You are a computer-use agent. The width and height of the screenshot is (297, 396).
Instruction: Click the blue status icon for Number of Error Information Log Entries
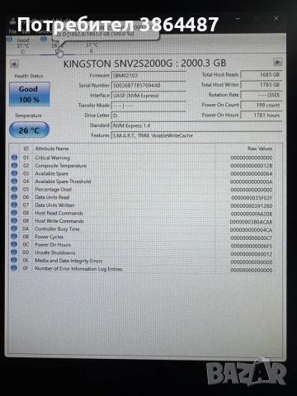point(14,268)
